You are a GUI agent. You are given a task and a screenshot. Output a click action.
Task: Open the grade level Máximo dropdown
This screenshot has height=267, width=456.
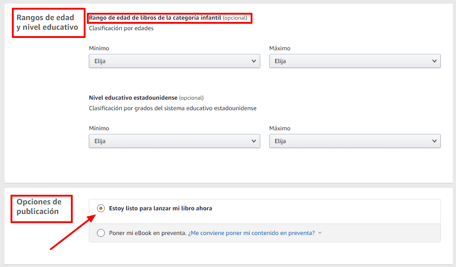355,141
